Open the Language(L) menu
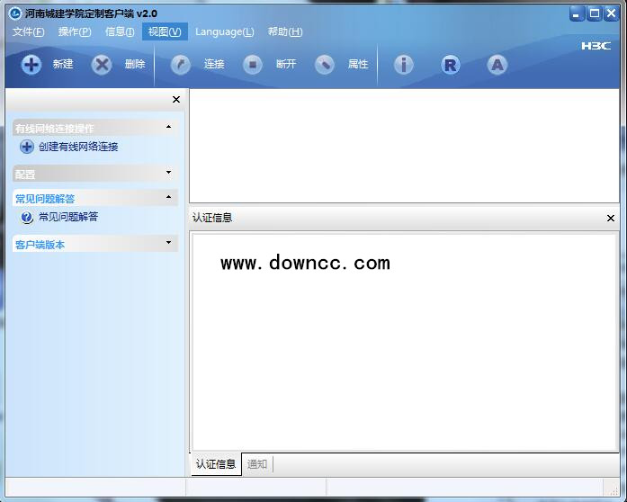Viewport: 627px width, 502px height. click(x=224, y=31)
